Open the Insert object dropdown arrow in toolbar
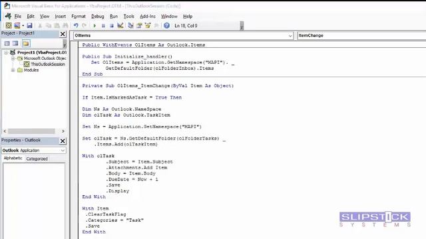 [x=23, y=26]
